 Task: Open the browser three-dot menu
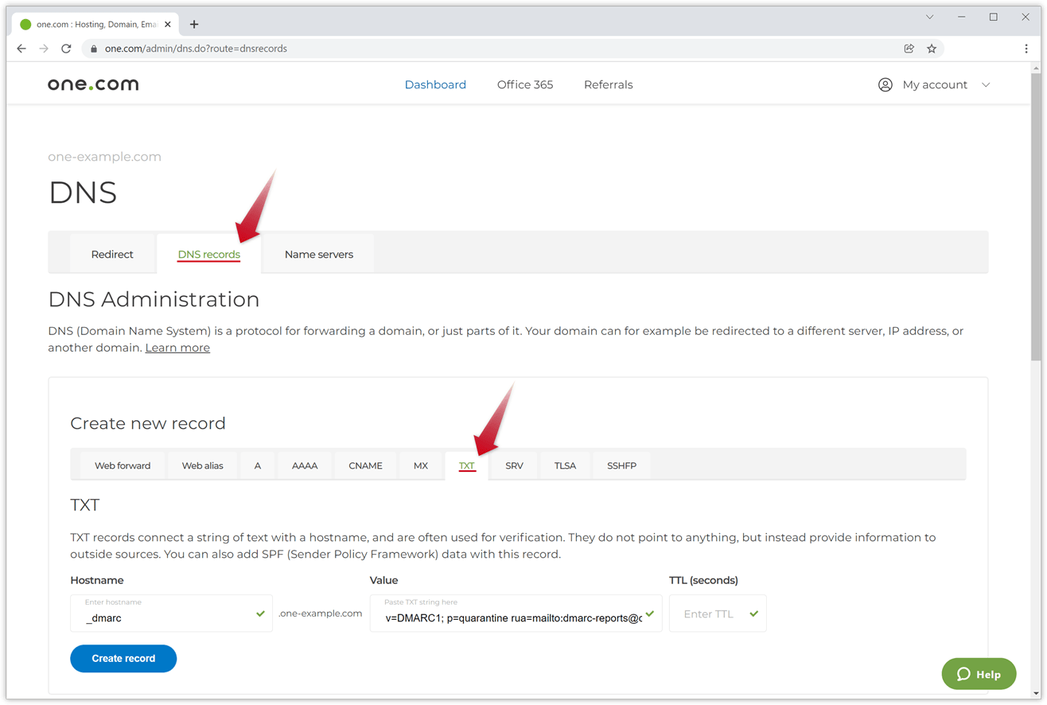[x=1027, y=48]
